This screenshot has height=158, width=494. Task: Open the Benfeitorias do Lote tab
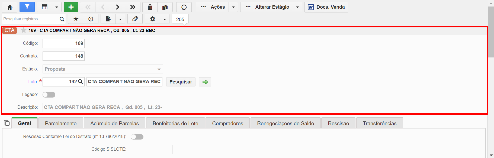click(175, 123)
